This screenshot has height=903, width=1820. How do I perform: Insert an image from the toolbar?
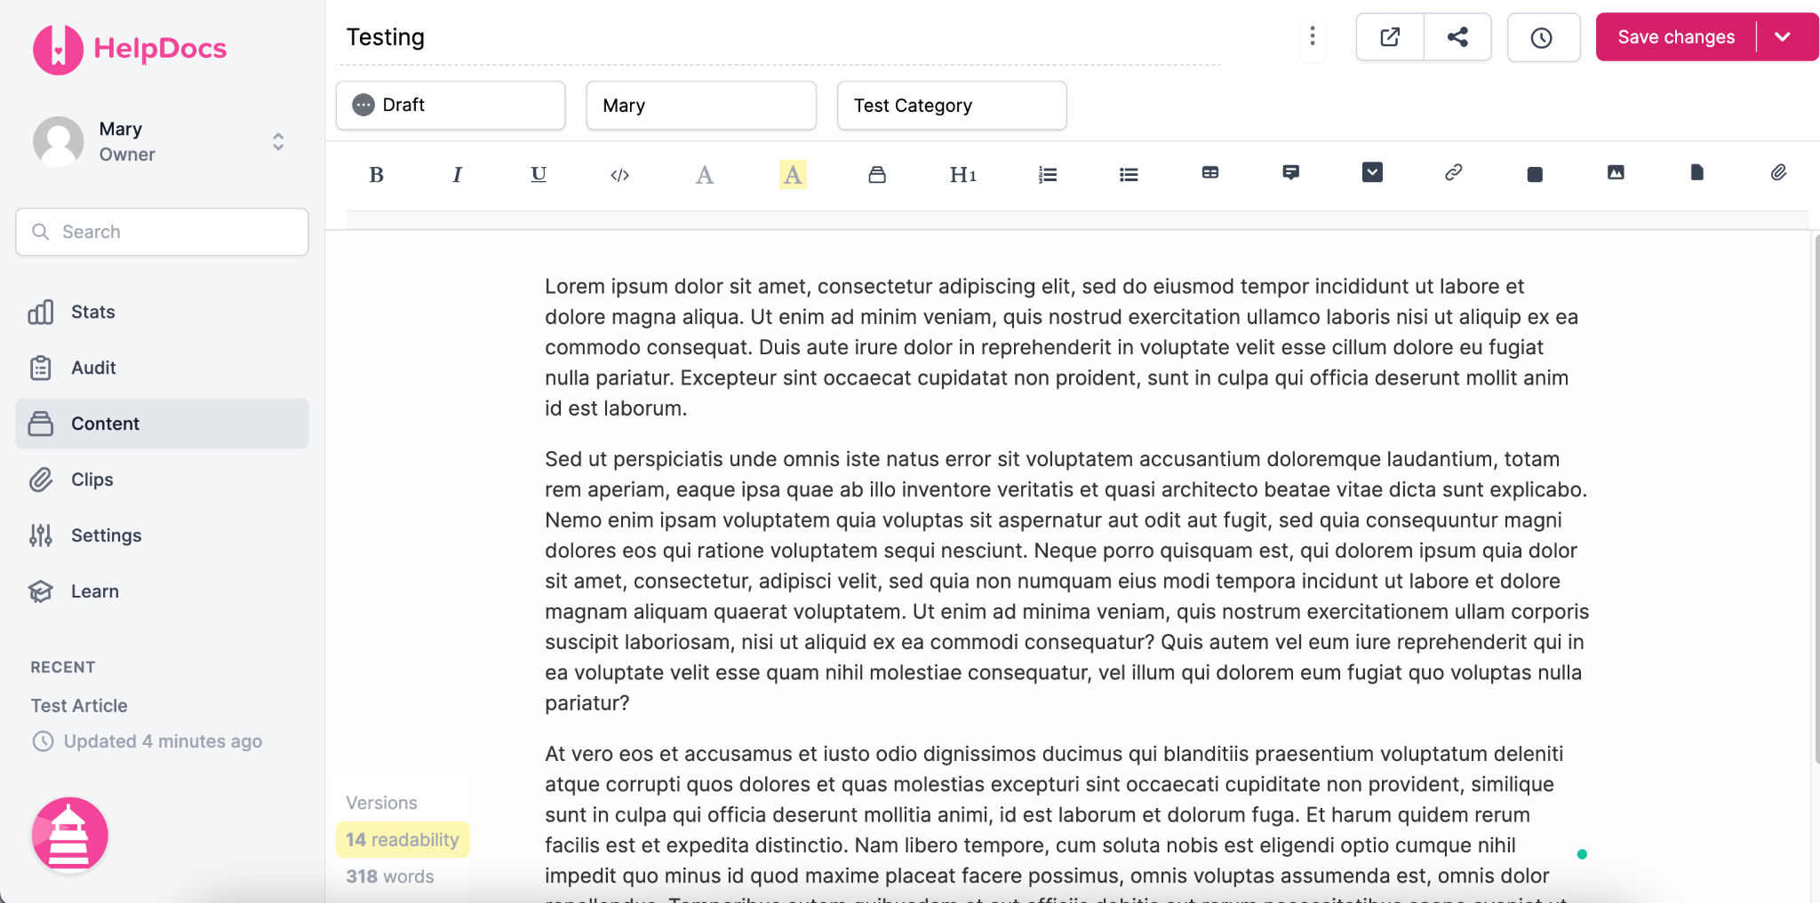pos(1616,172)
